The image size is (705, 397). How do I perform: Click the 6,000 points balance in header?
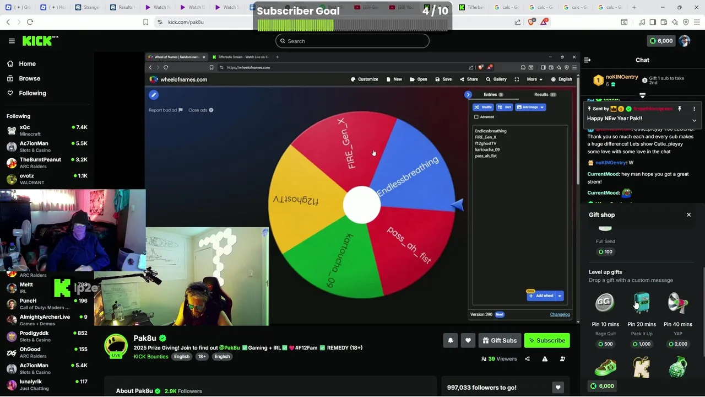click(661, 41)
